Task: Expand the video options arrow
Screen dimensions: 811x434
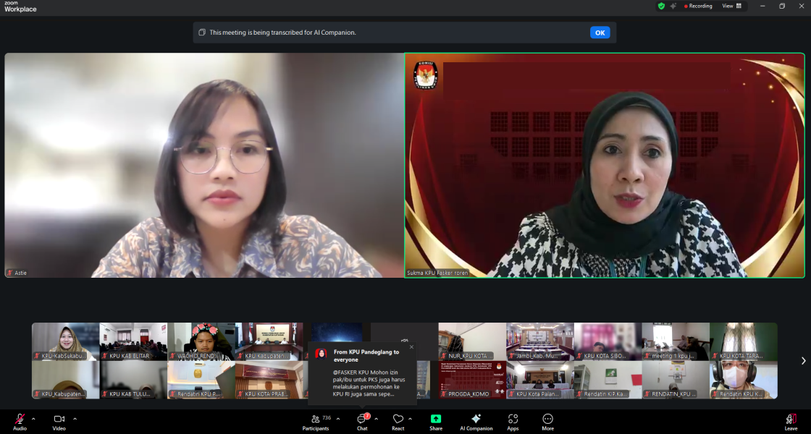Action: pyautogui.click(x=75, y=419)
